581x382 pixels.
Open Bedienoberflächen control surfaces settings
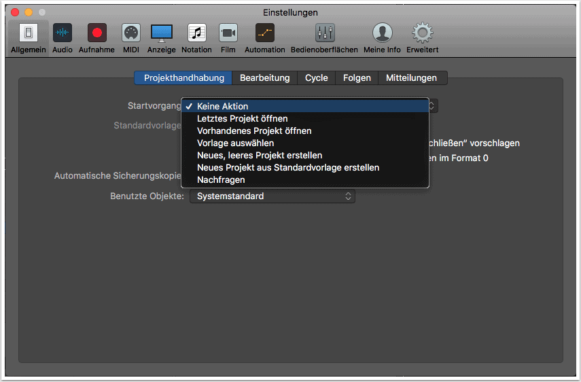[x=324, y=38]
